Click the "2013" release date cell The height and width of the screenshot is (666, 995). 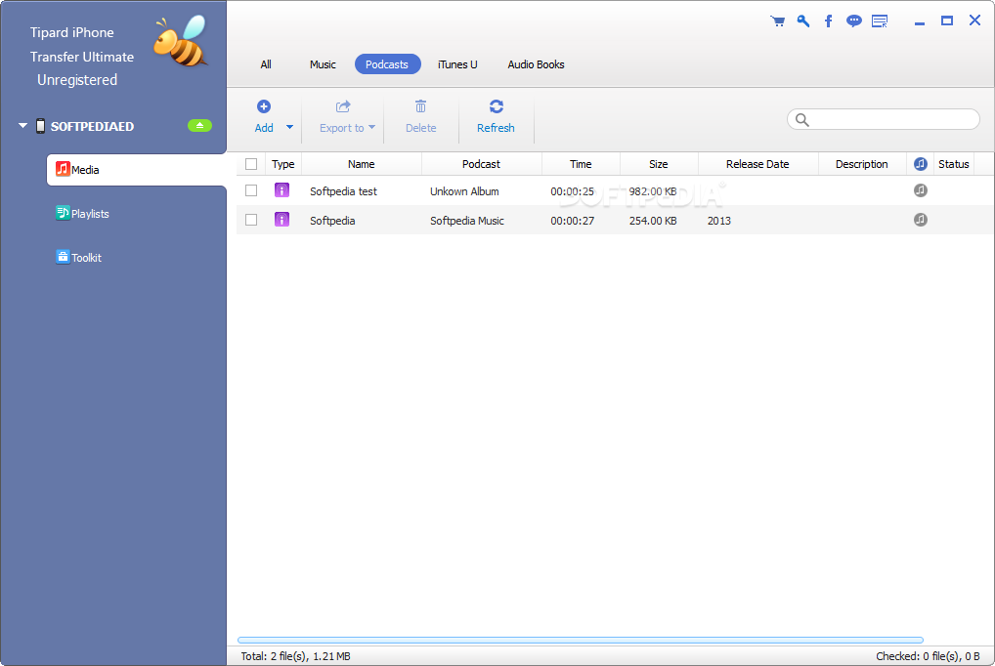(x=719, y=220)
